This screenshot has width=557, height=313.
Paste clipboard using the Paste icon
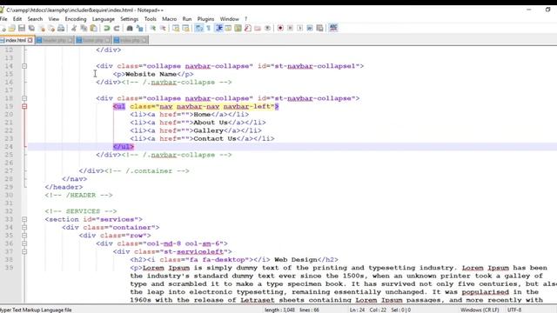click(x=94, y=28)
